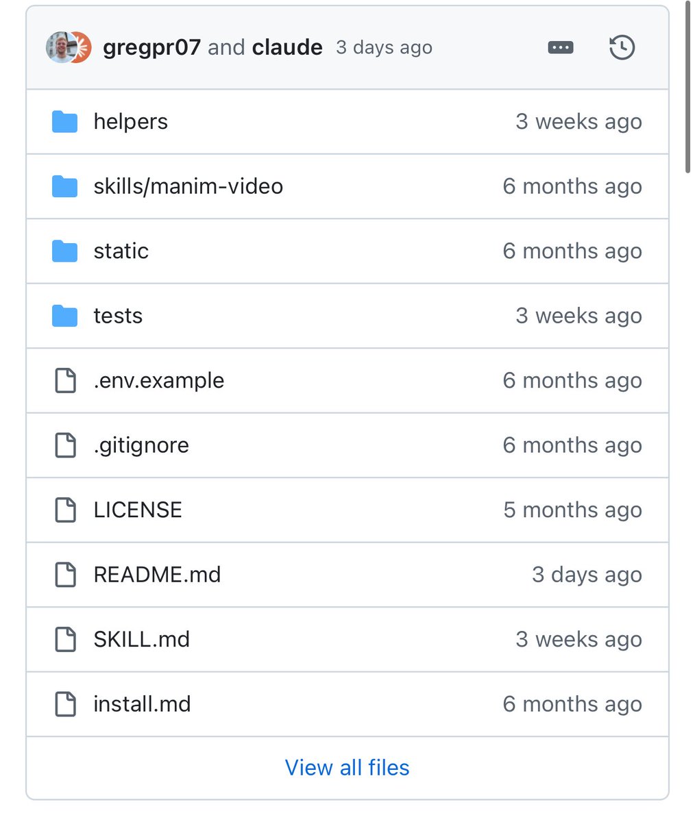The height and width of the screenshot is (822, 695).
Task: Open the install.md file
Action: tap(143, 704)
